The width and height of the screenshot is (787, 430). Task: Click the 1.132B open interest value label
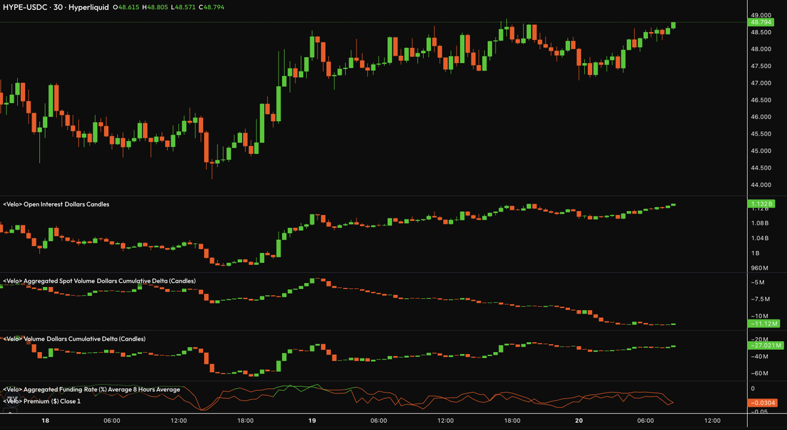point(761,205)
